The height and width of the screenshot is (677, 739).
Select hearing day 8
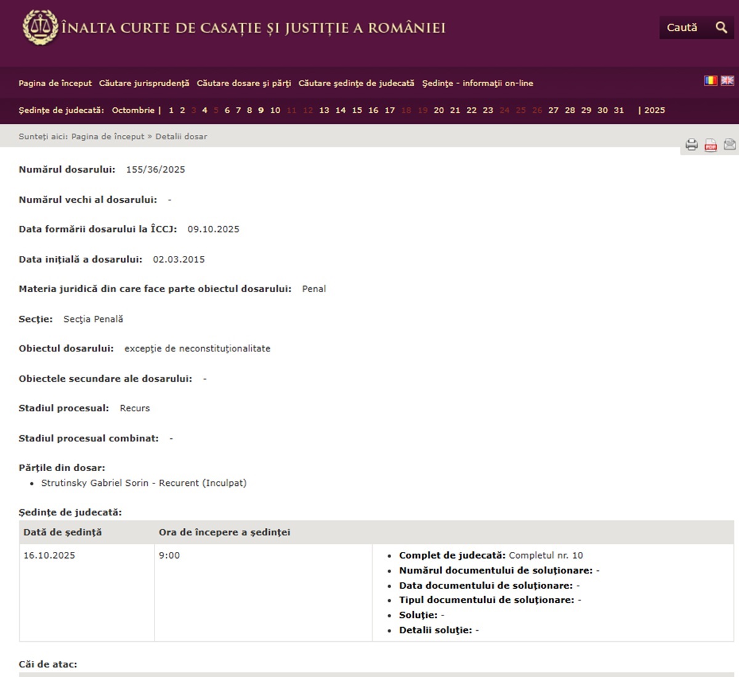point(249,110)
